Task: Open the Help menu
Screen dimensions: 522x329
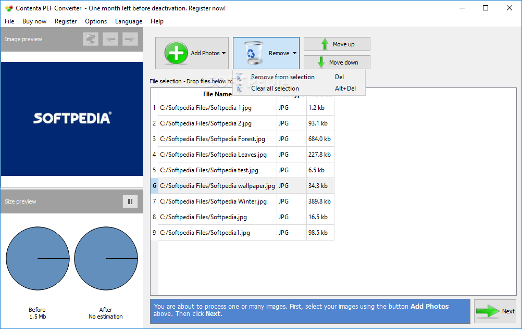Action: point(157,21)
